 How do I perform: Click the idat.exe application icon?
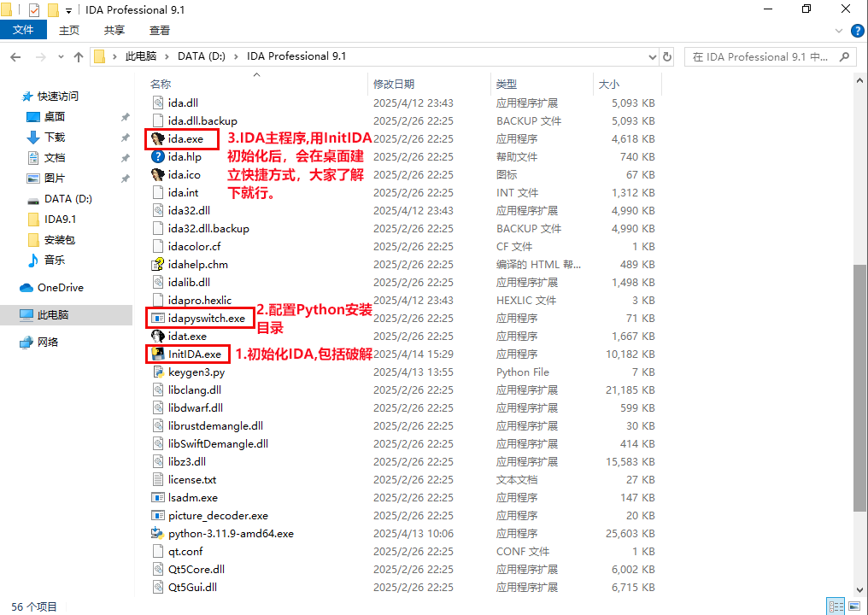tap(158, 336)
